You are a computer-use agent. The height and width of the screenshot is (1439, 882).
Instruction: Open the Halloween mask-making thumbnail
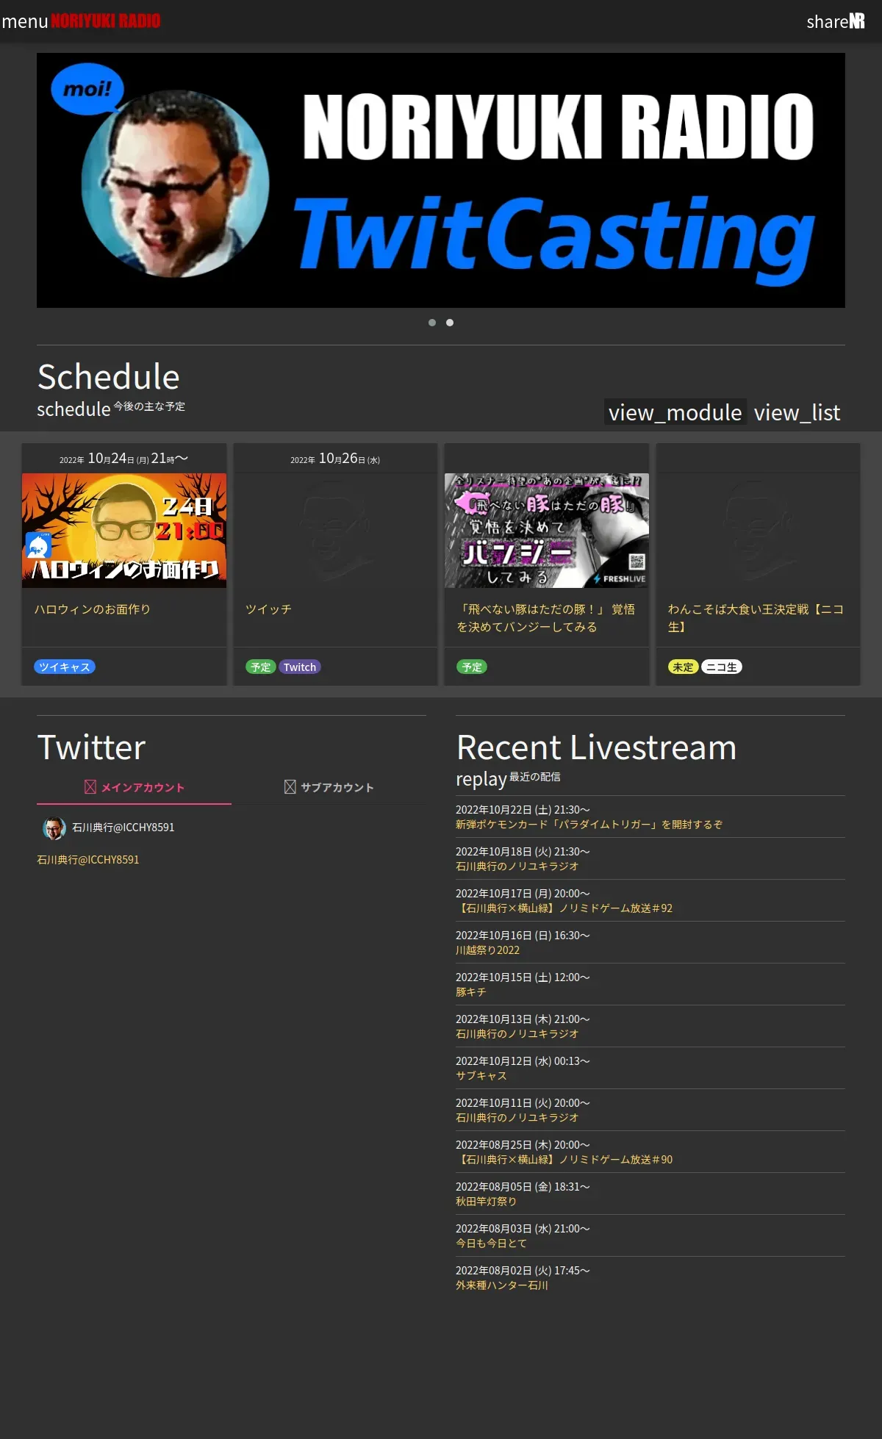tap(124, 531)
